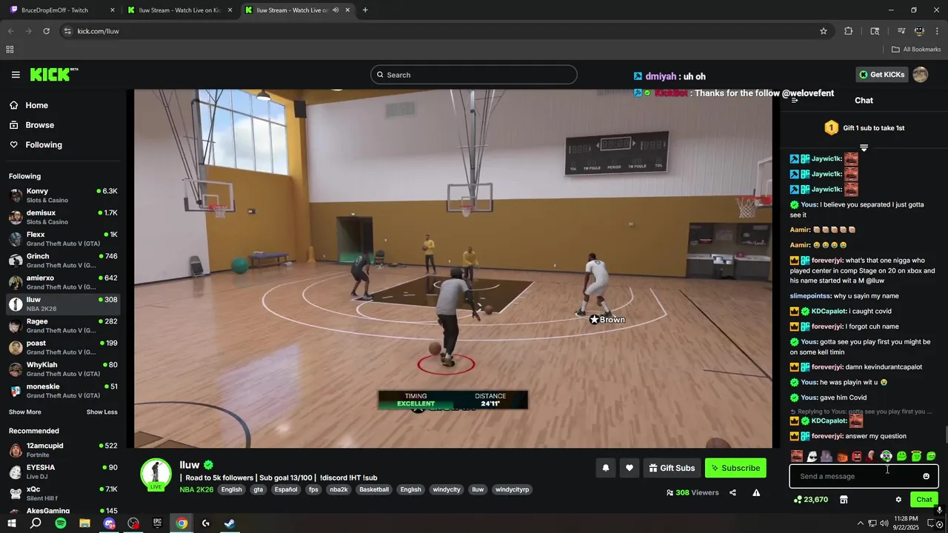Viewport: 948px width, 533px height.
Task: Click the windycityrp tag
Action: pyautogui.click(x=513, y=489)
